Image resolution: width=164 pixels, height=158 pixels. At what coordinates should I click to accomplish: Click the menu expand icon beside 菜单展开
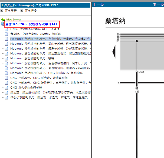pyautogui.click(x=2, y=11)
